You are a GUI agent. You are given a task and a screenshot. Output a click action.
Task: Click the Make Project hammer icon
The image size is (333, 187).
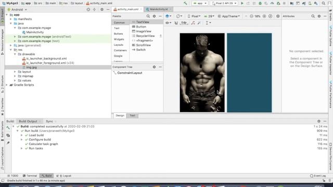coord(185,3)
